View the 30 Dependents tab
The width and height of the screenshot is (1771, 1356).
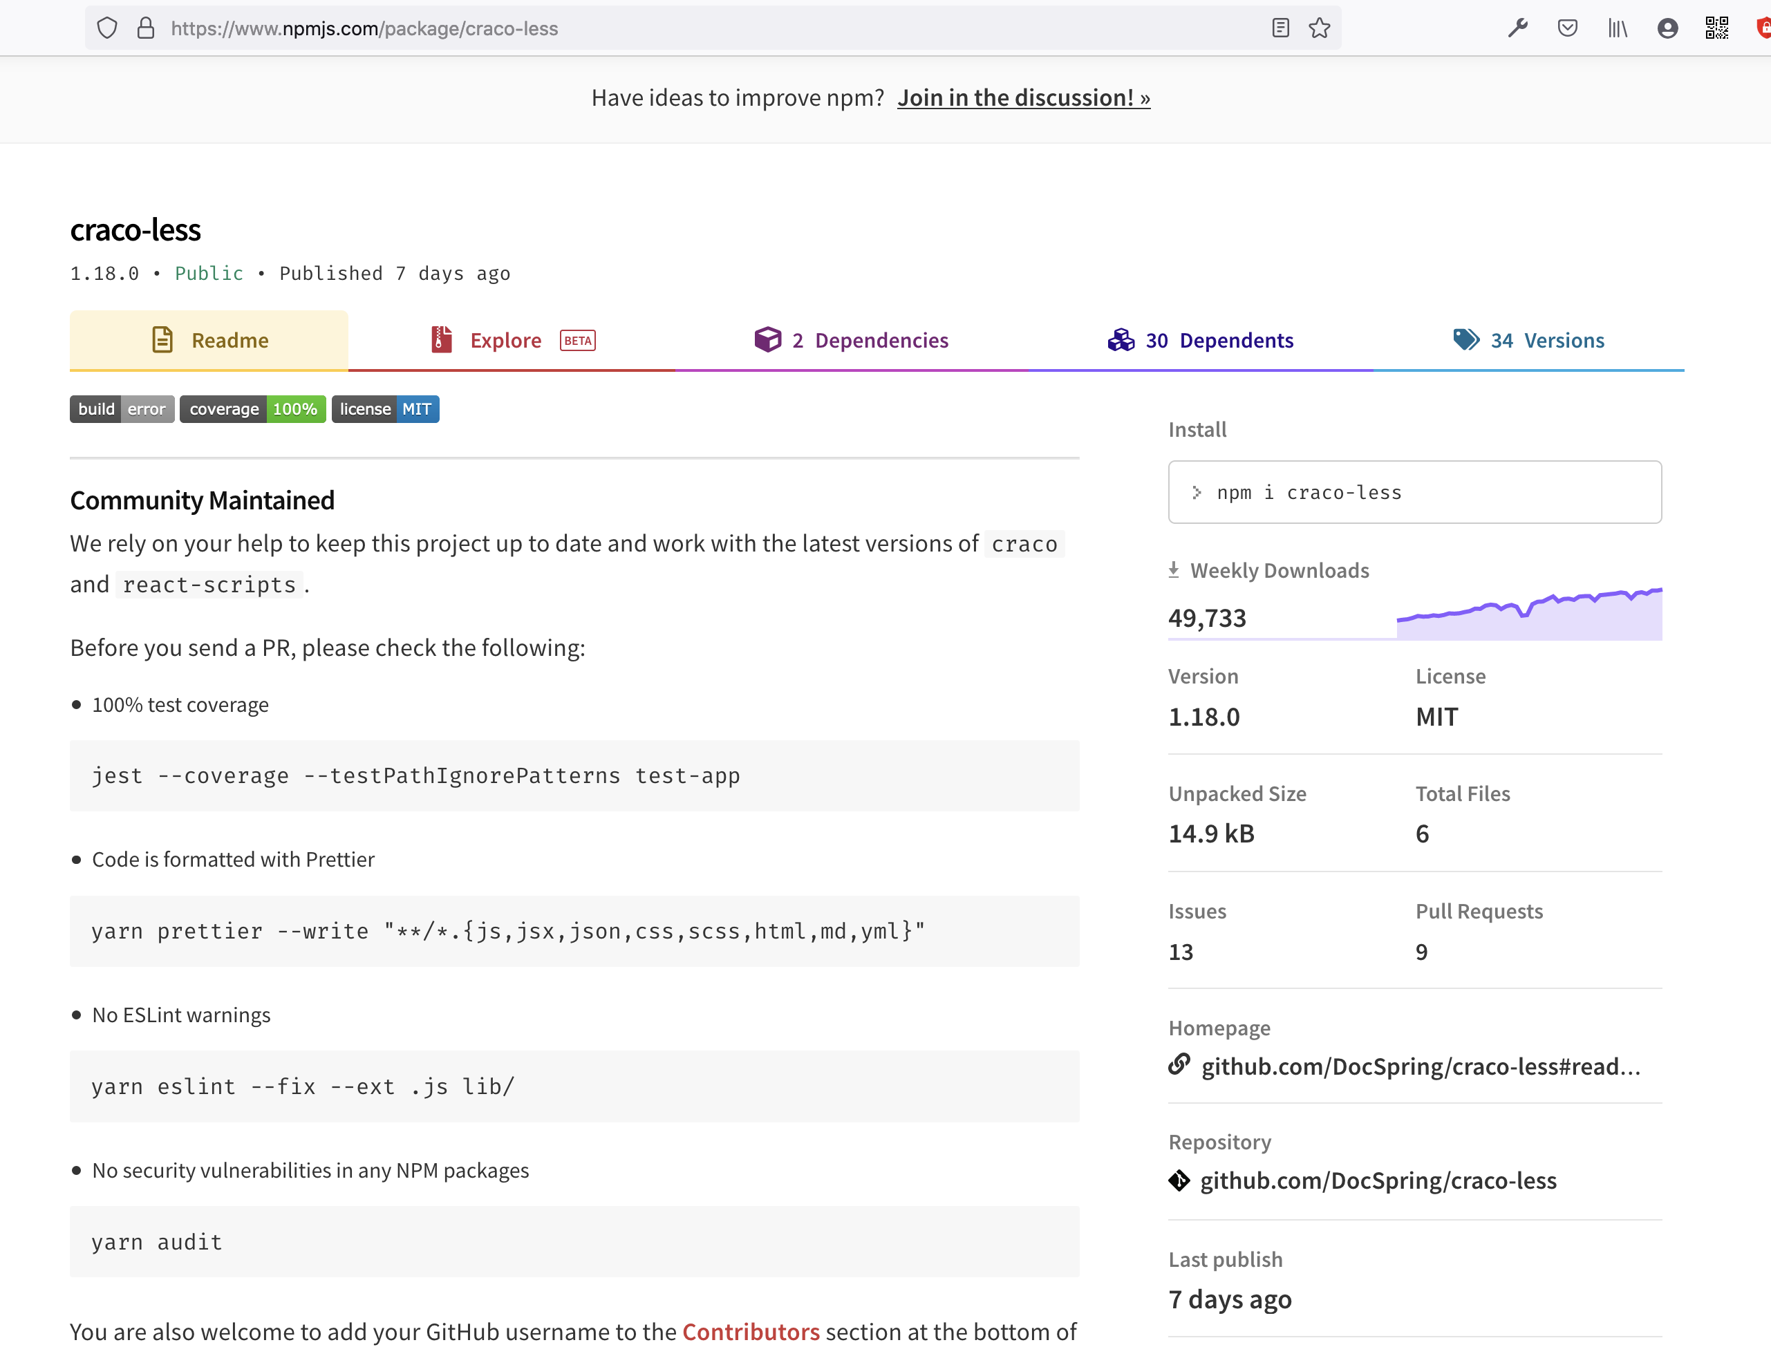pos(1200,341)
